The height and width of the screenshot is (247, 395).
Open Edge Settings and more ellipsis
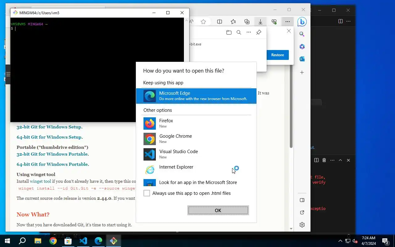[x=287, y=22]
